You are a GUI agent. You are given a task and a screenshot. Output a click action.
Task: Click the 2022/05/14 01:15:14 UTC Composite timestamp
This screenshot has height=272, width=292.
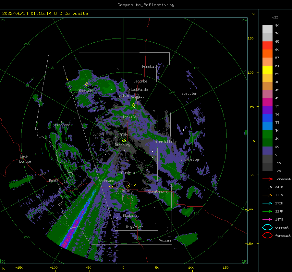45,13
